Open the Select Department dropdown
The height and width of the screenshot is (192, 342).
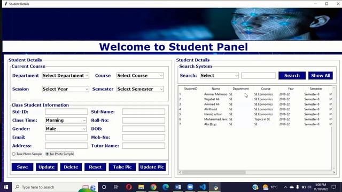click(65, 76)
